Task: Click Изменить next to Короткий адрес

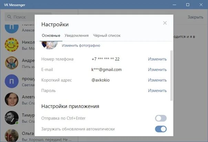Action: (157, 80)
